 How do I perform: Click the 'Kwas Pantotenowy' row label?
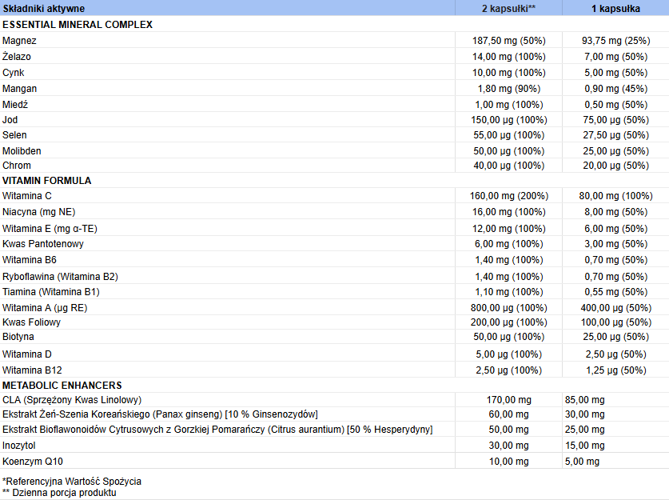(43, 244)
